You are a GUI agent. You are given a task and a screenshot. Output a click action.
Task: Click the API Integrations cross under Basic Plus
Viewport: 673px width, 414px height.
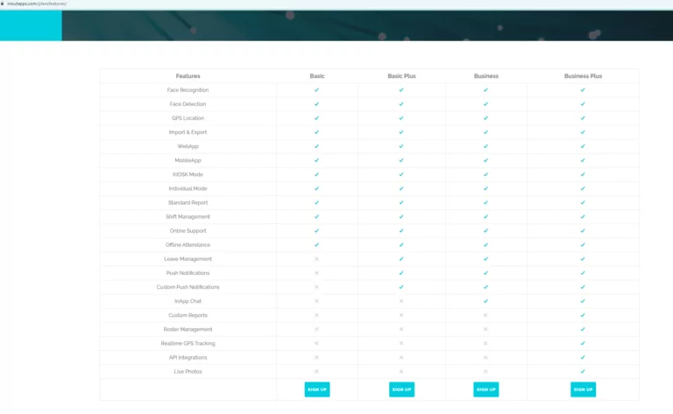point(401,357)
